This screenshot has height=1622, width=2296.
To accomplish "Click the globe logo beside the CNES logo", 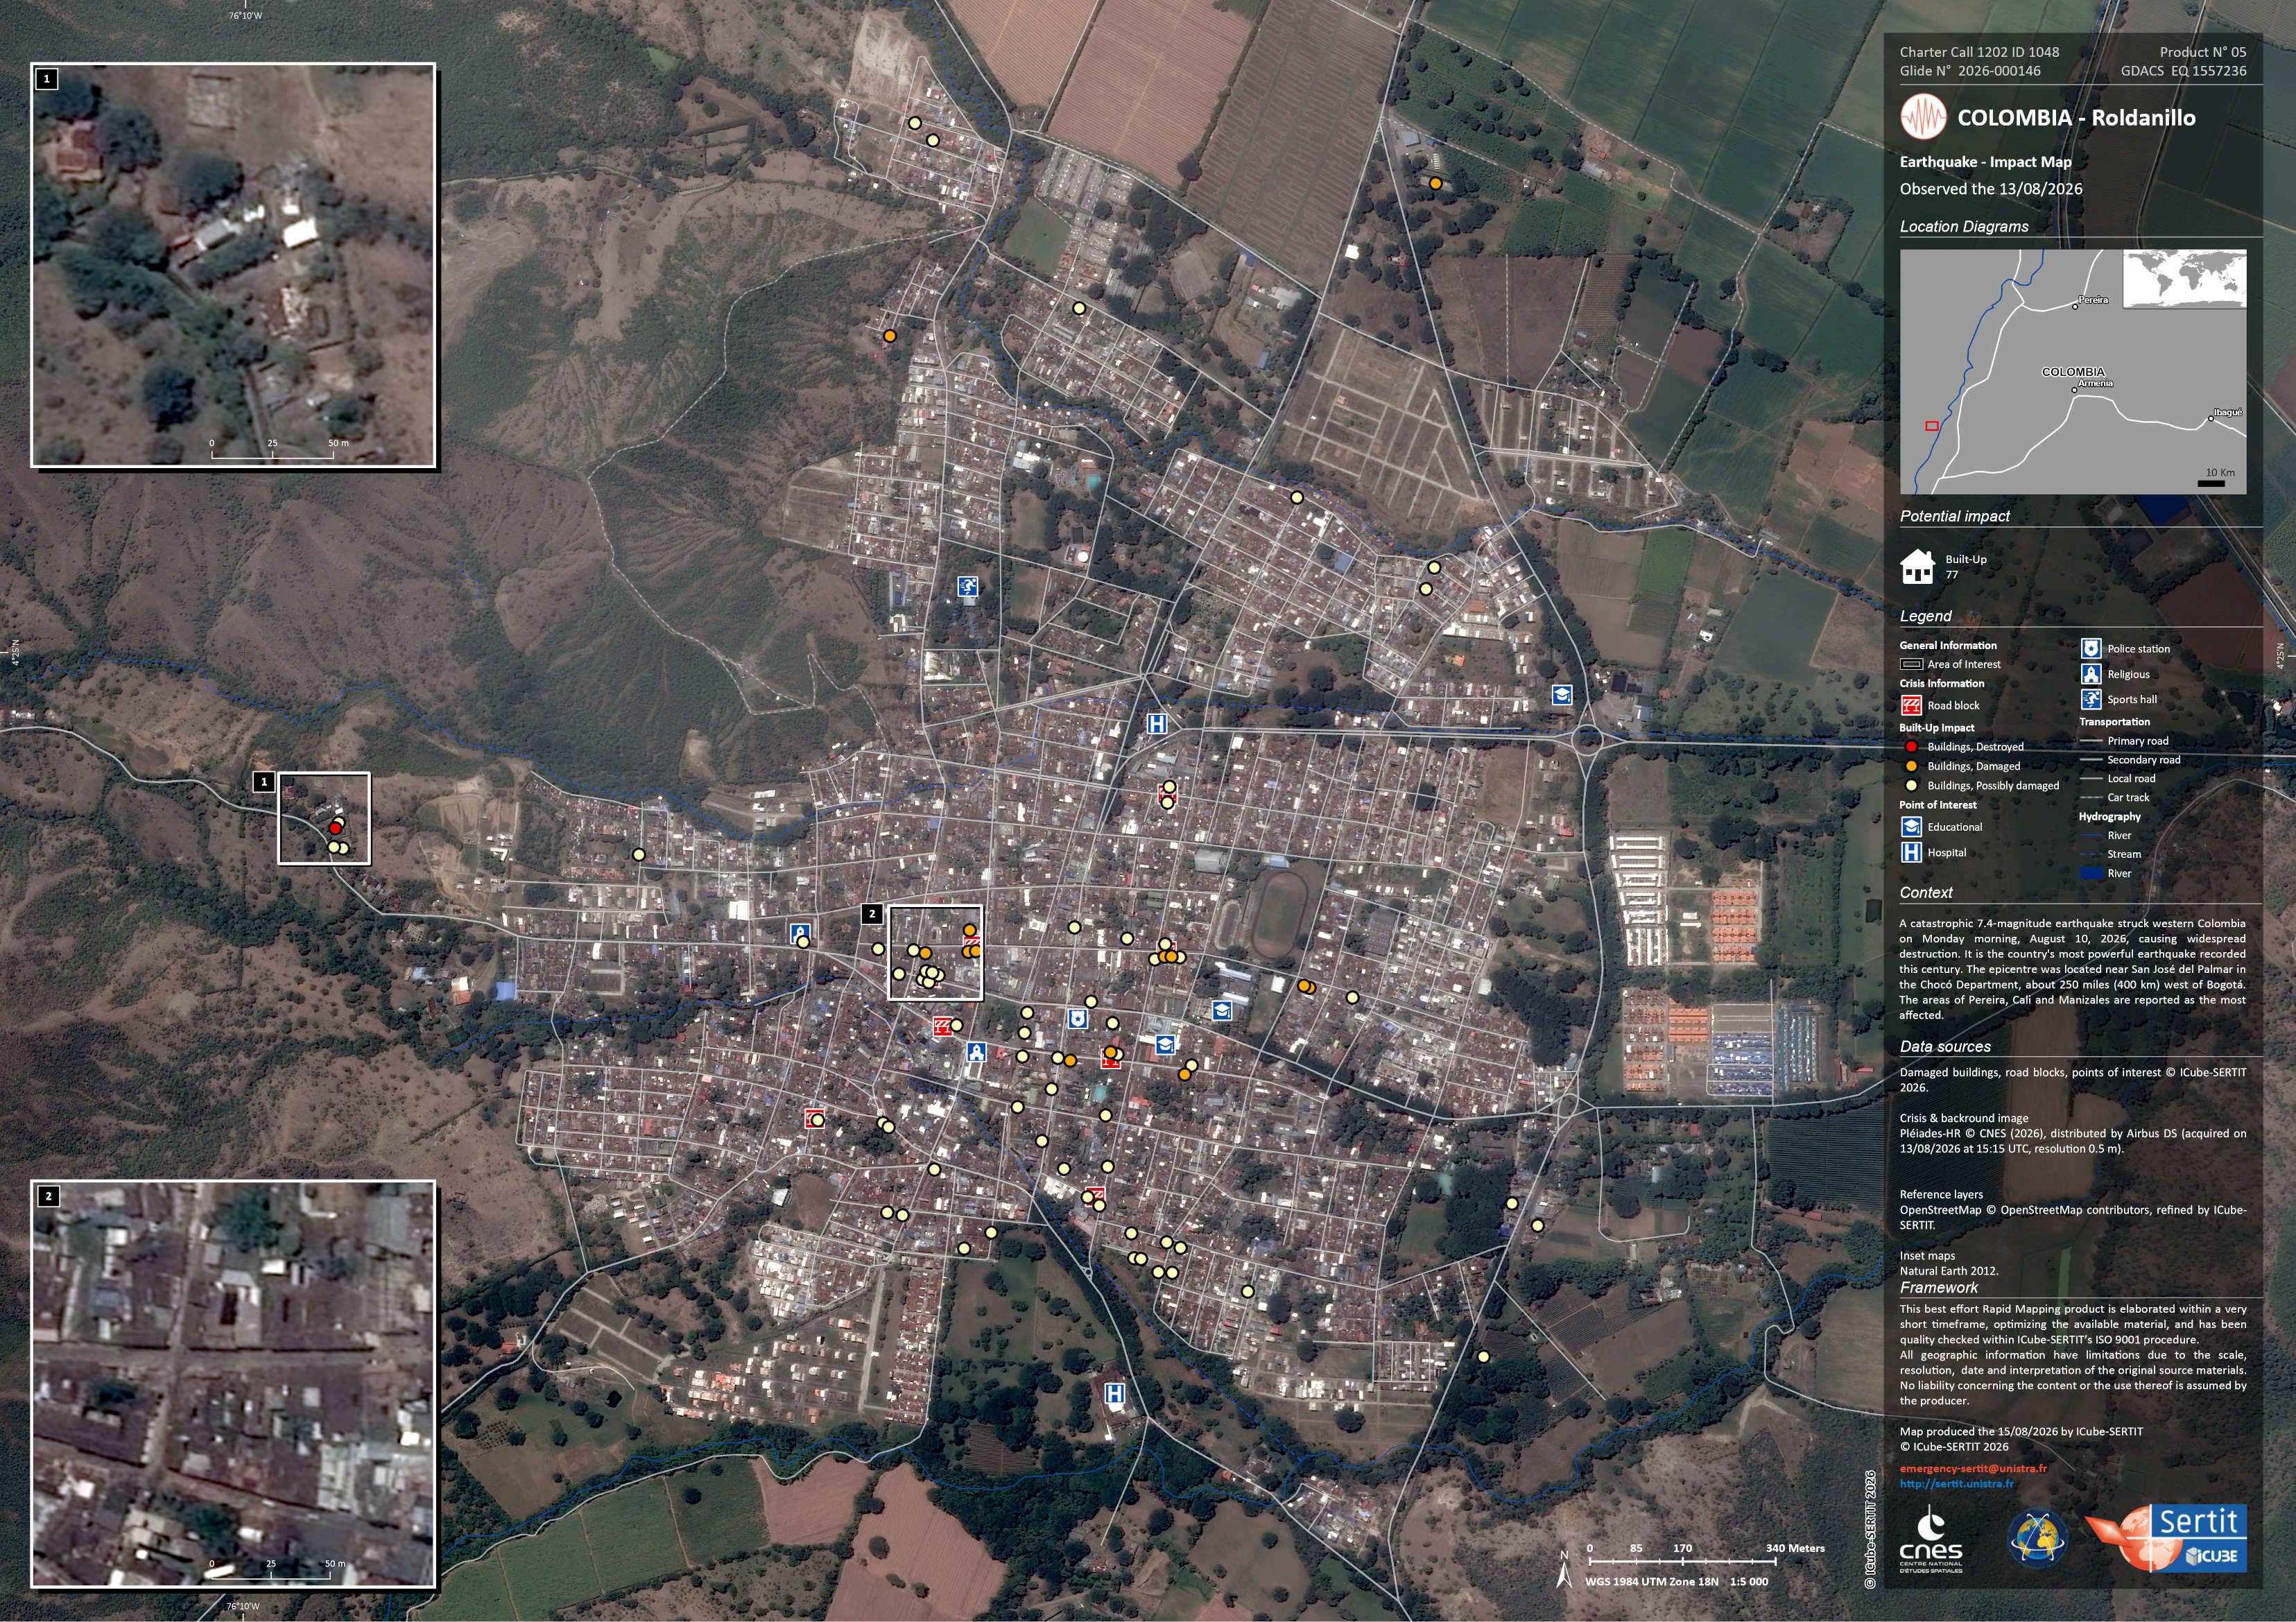I will (x=2038, y=1538).
